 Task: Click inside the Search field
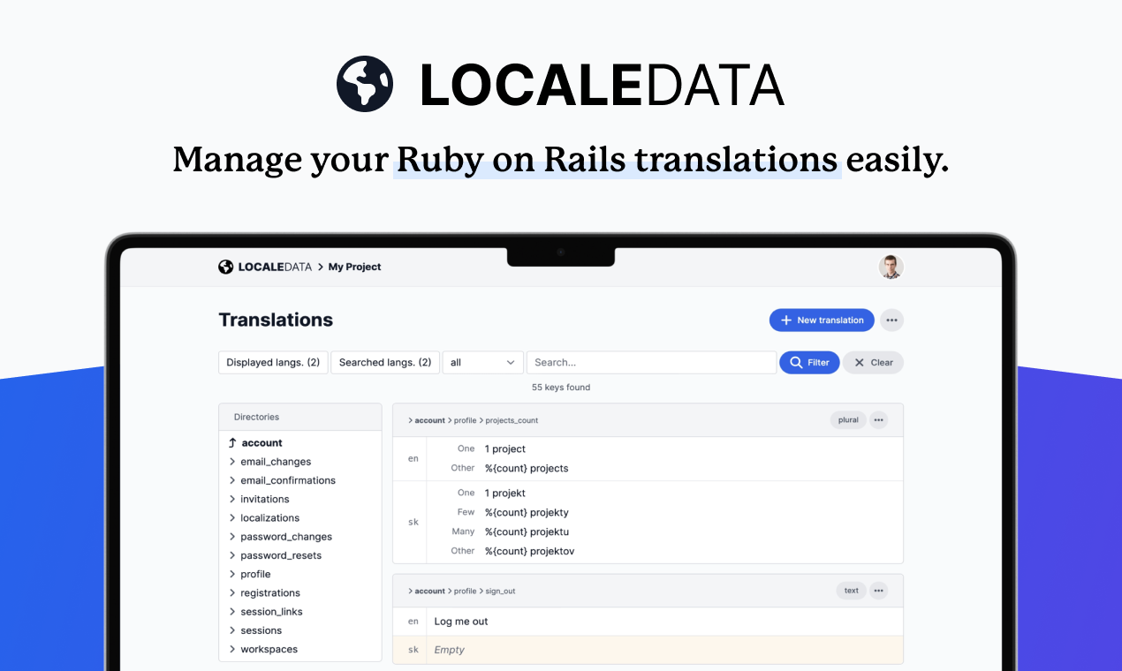(x=651, y=362)
